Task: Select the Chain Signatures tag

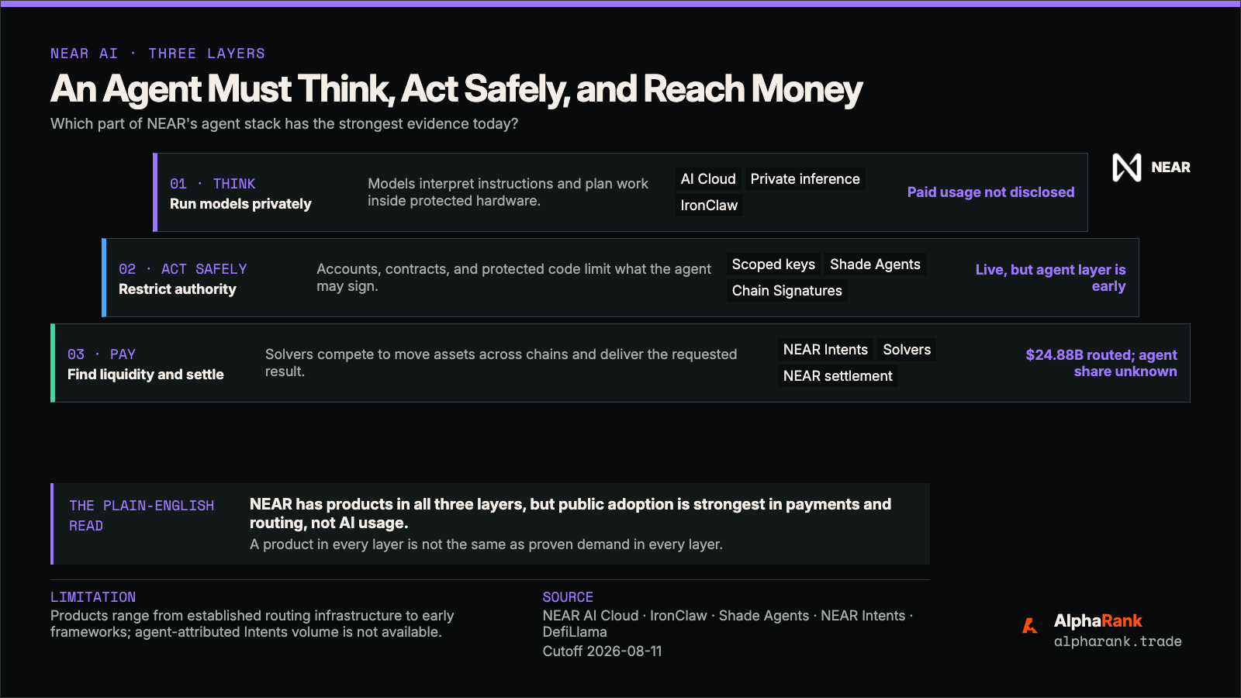Action: [786, 291]
